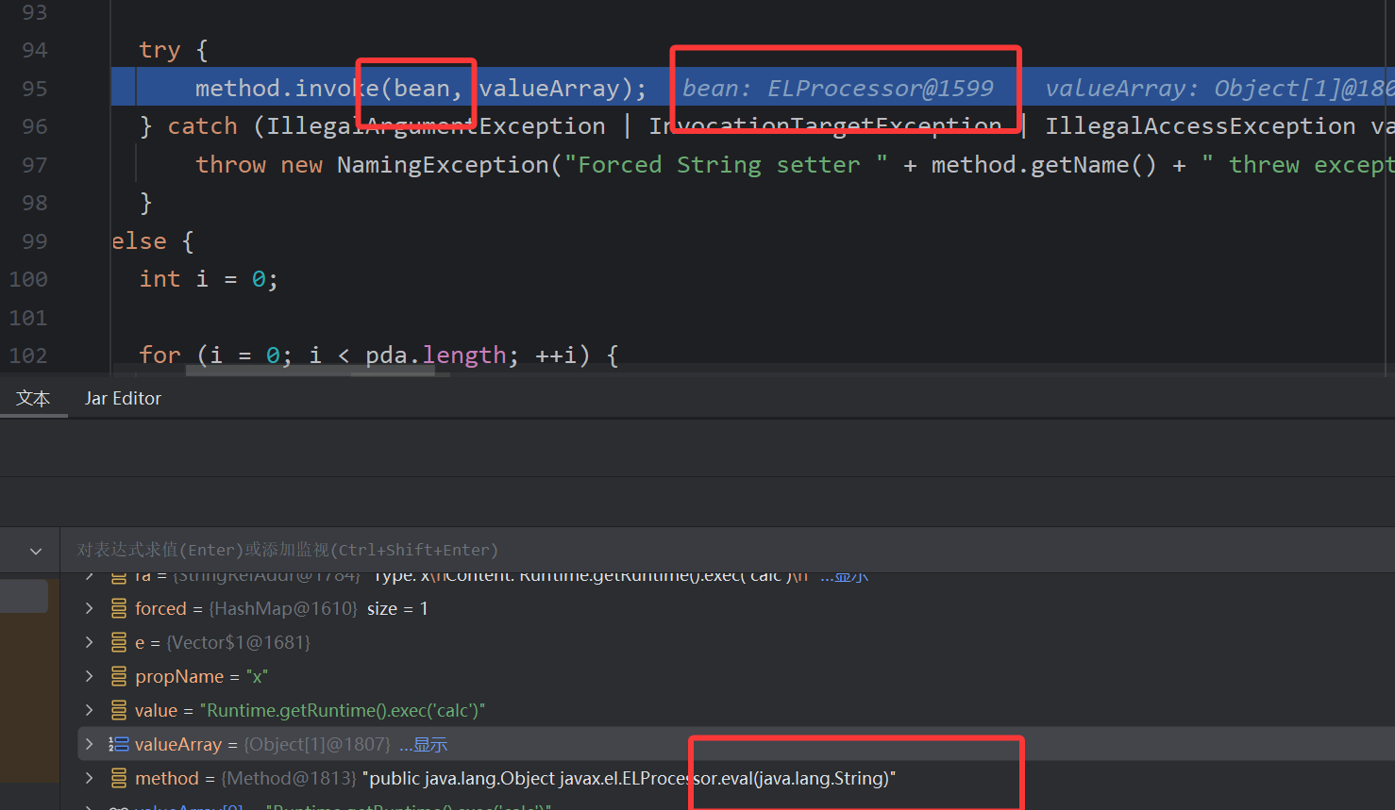Switch to the Jar Editor tab
This screenshot has height=810, width=1395.
click(x=123, y=399)
